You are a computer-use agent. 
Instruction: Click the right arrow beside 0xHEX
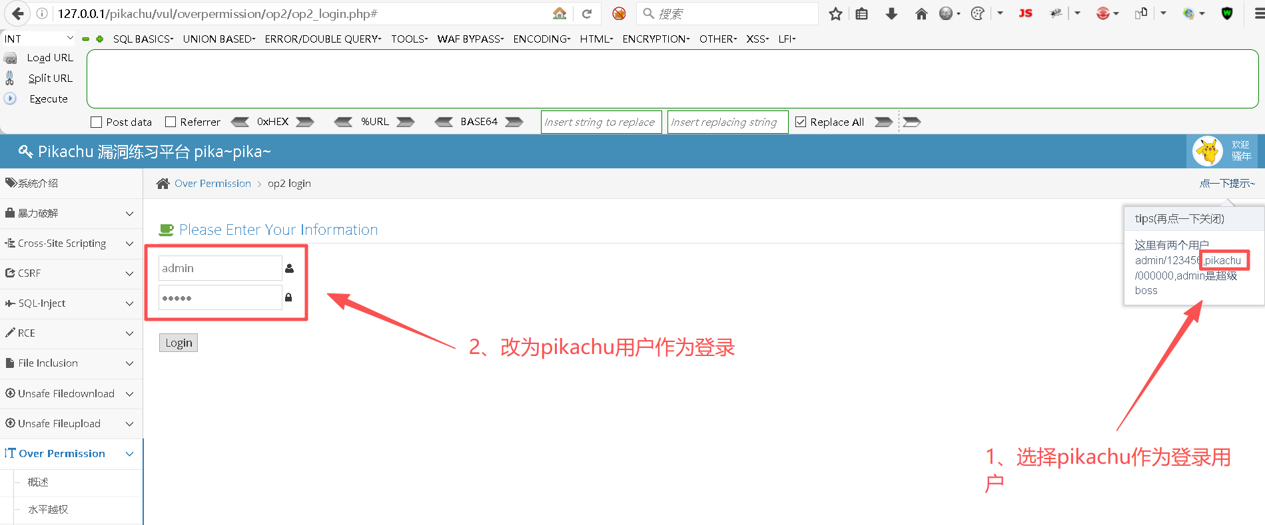[x=305, y=122]
